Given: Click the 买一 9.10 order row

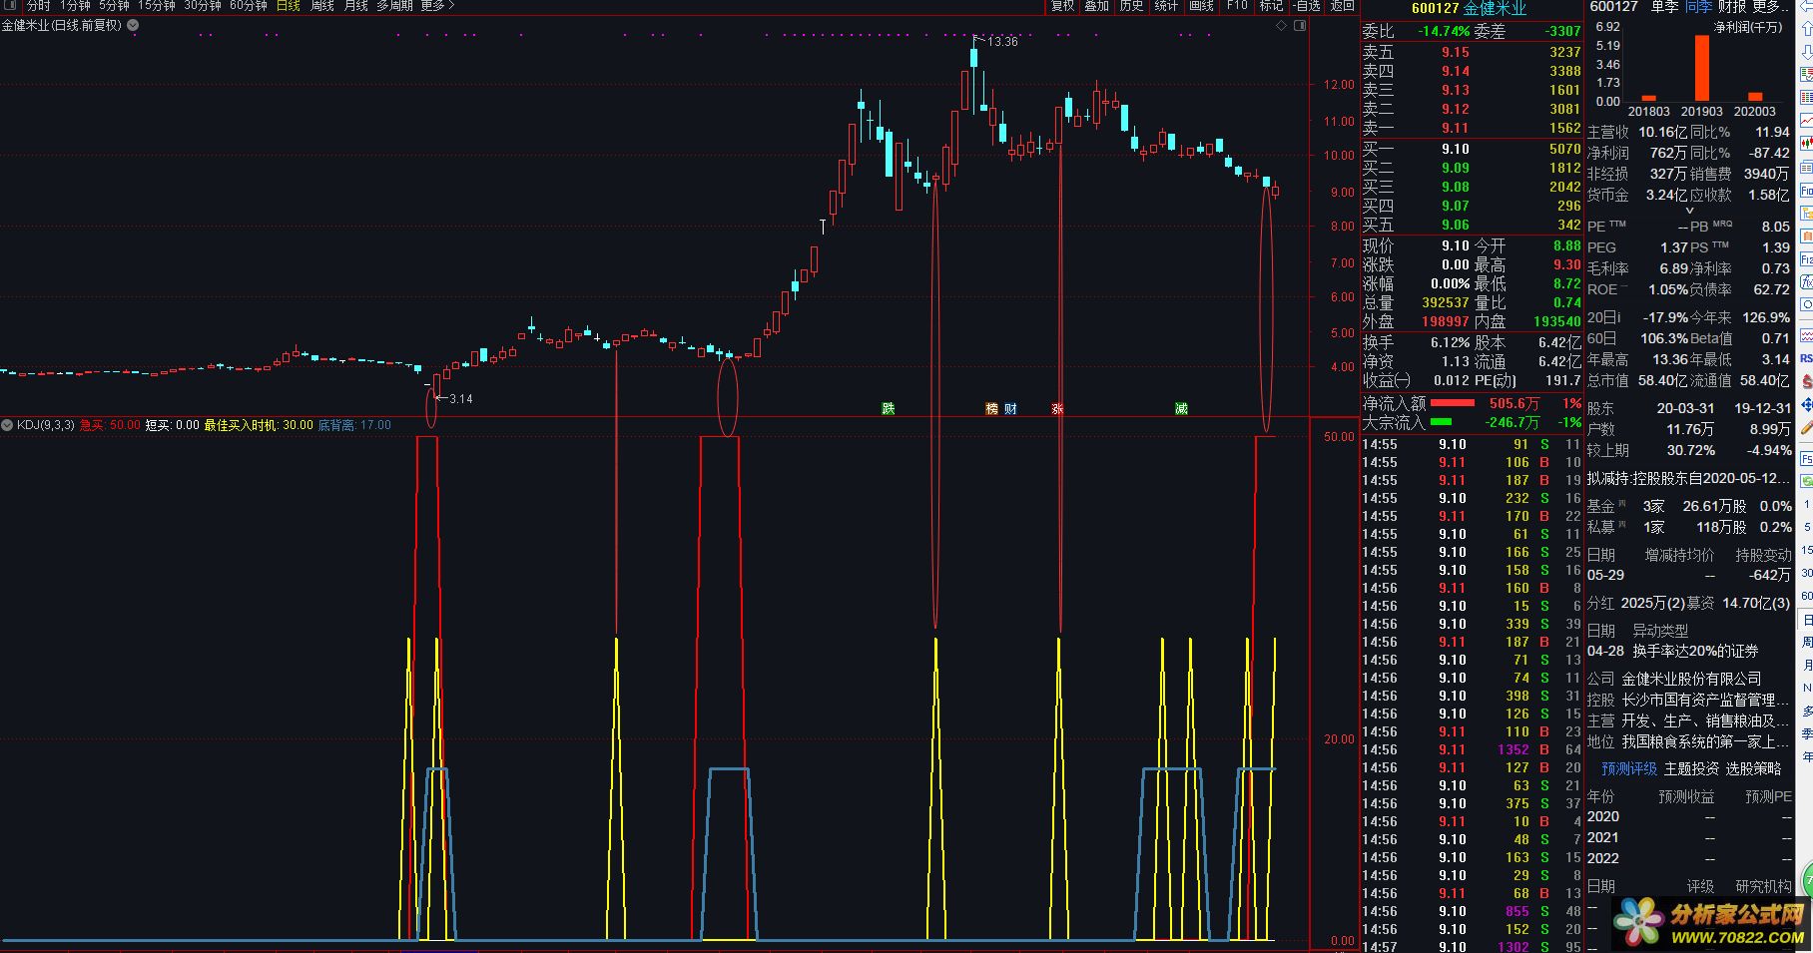Looking at the screenshot, I should [x=1473, y=149].
